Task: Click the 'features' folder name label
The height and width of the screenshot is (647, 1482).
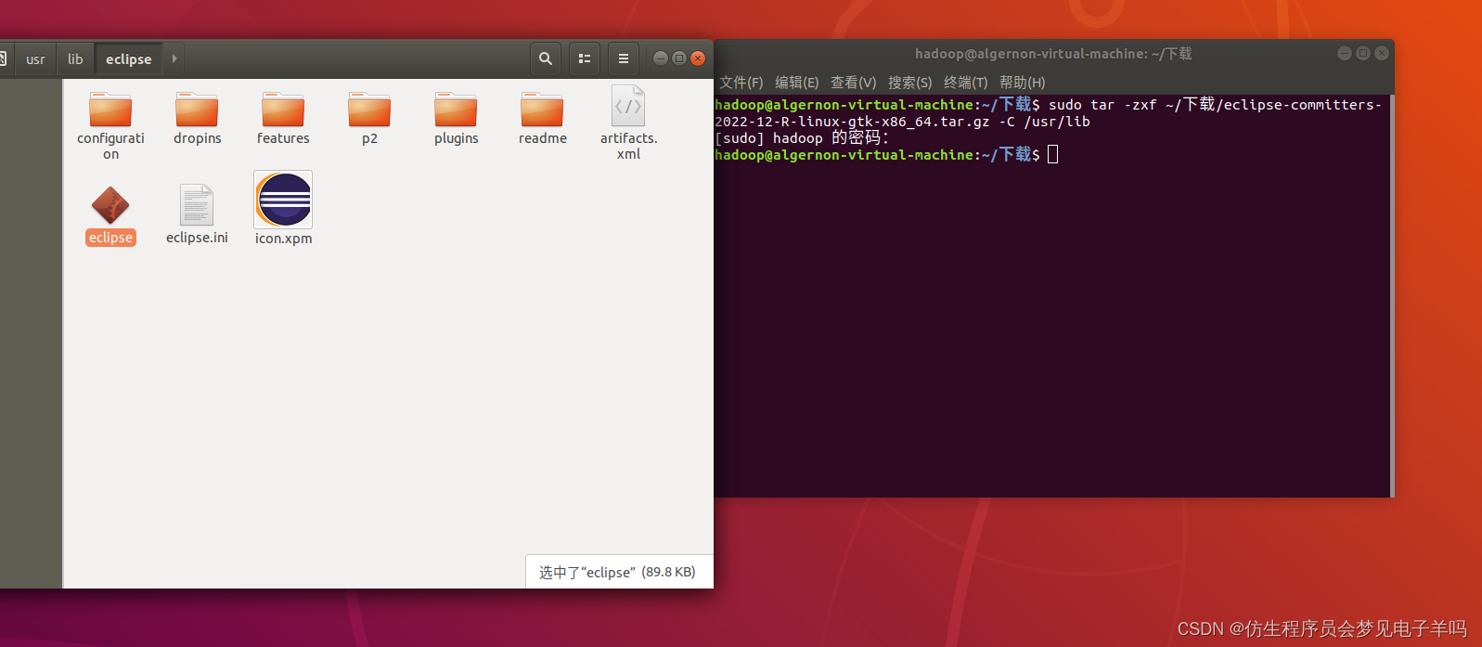Action: pos(283,138)
